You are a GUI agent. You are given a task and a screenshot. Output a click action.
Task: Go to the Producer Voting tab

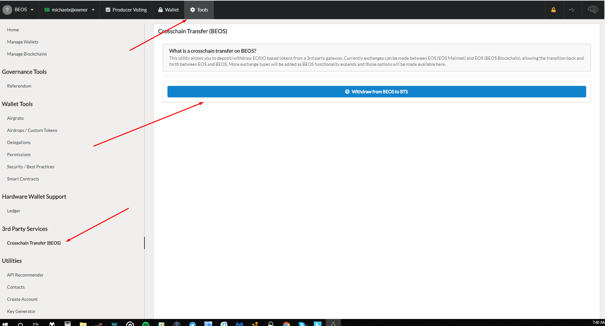(x=126, y=10)
